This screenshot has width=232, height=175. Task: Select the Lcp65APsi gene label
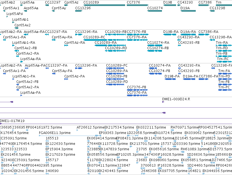pyautogui.click(x=15, y=14)
